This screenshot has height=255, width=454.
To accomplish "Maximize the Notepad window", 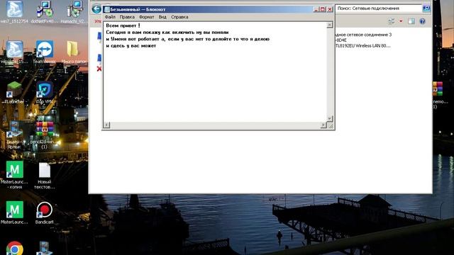I will [x=323, y=9].
